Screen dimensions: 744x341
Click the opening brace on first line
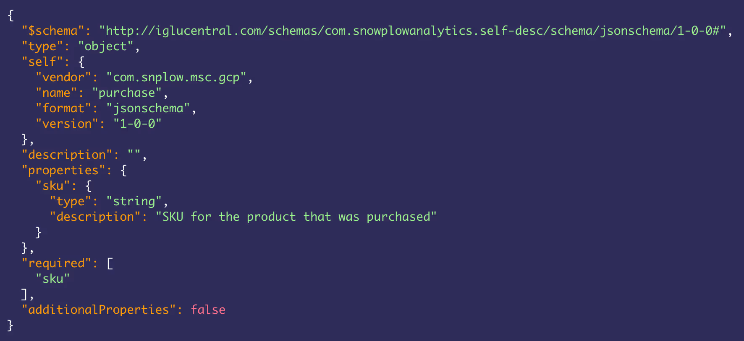[10, 15]
